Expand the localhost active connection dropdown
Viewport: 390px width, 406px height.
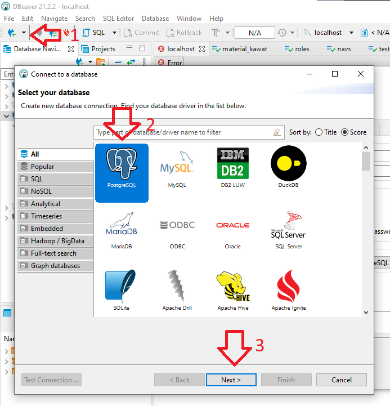point(352,33)
